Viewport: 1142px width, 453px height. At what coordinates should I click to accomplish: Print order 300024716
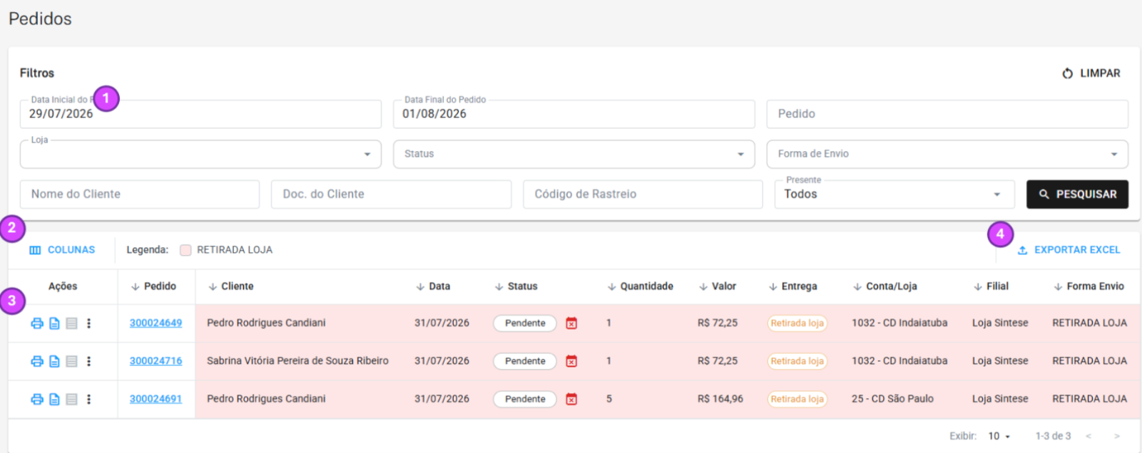click(37, 361)
